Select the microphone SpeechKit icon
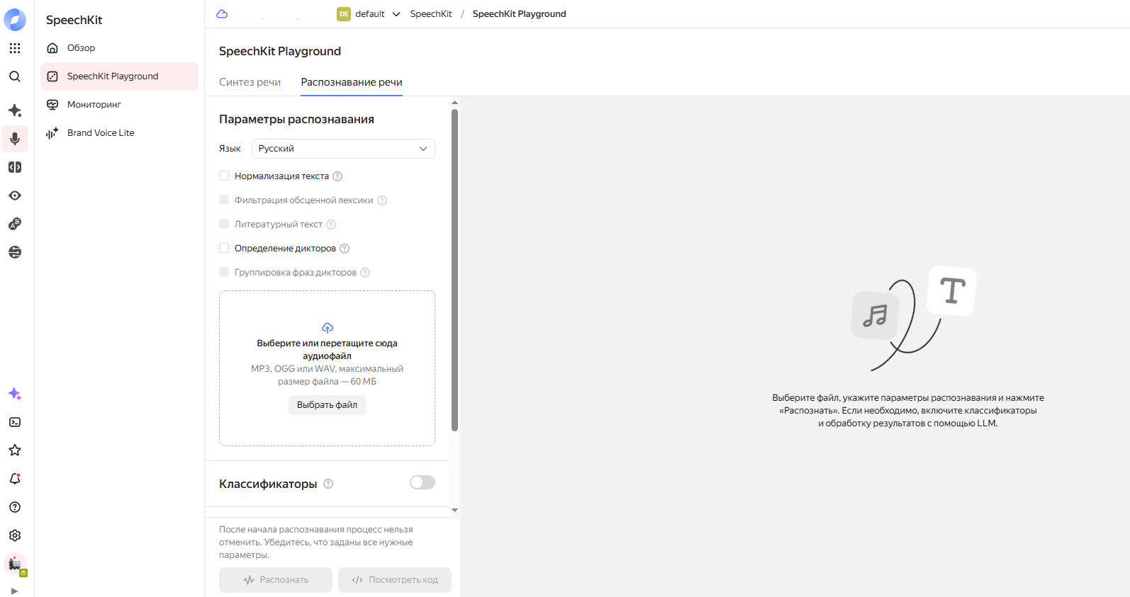This screenshot has width=1130, height=597. [15, 139]
